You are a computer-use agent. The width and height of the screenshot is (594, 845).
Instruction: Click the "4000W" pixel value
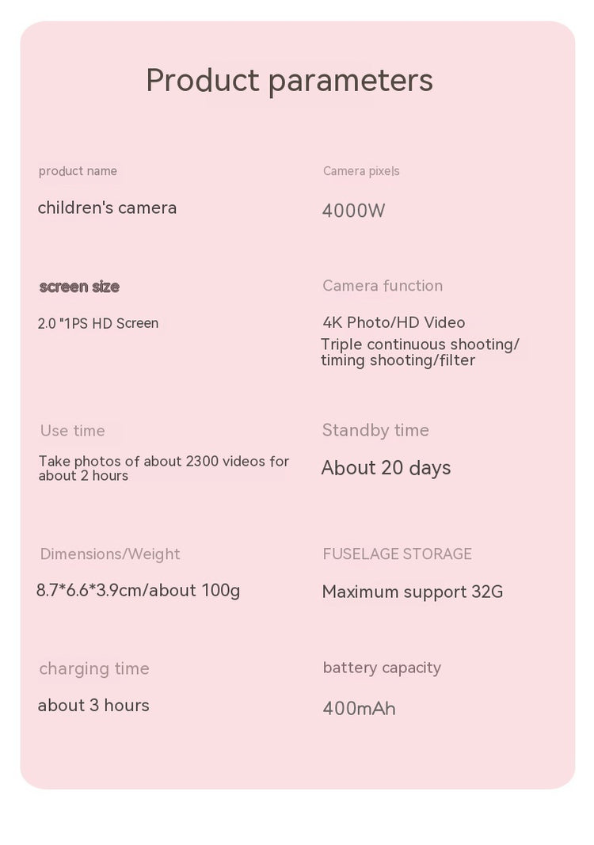[353, 211]
